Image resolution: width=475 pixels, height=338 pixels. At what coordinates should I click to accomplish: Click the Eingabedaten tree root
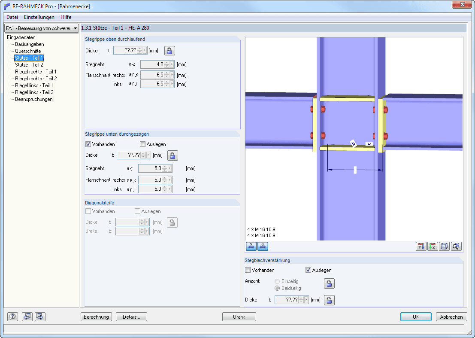pyautogui.click(x=21, y=37)
